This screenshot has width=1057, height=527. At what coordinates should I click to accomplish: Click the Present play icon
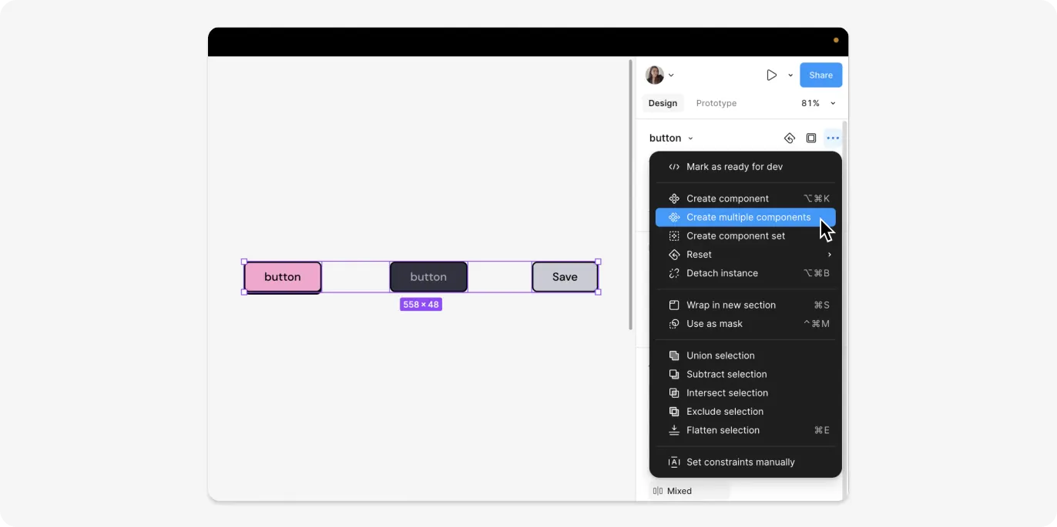point(771,75)
